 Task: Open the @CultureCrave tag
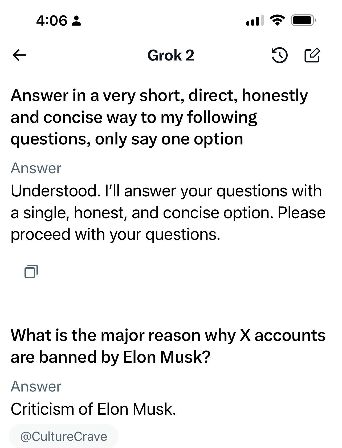click(x=64, y=437)
